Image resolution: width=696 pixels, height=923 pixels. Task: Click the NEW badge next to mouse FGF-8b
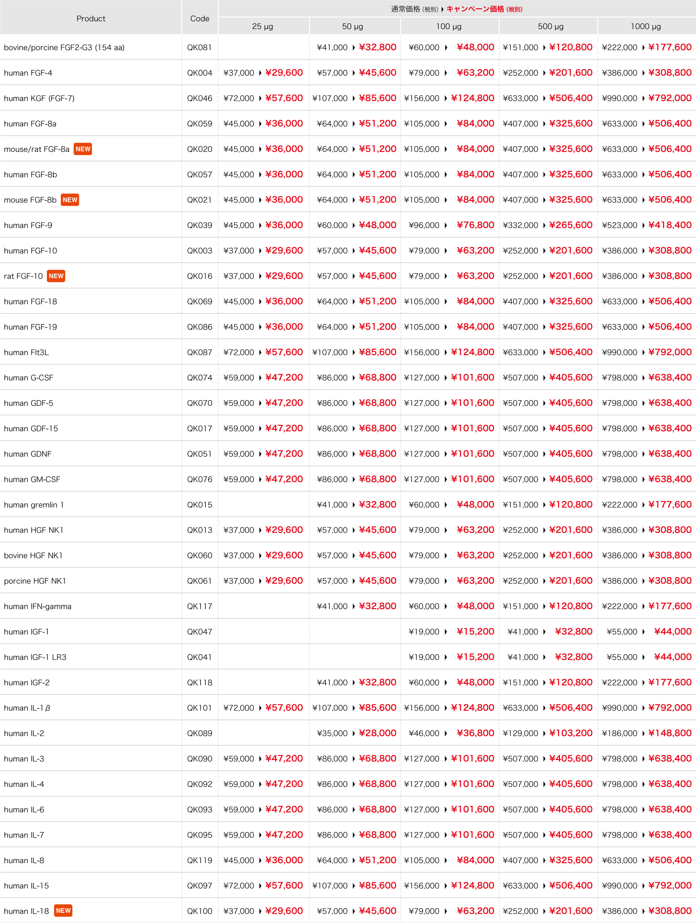pyautogui.click(x=70, y=200)
